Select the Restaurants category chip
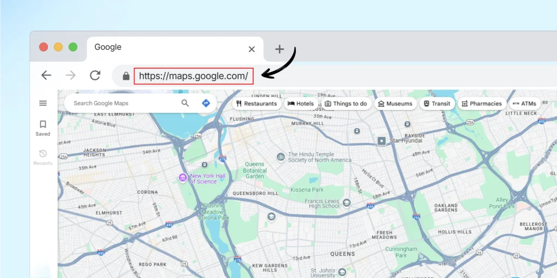The width and height of the screenshot is (557, 278). (x=256, y=104)
